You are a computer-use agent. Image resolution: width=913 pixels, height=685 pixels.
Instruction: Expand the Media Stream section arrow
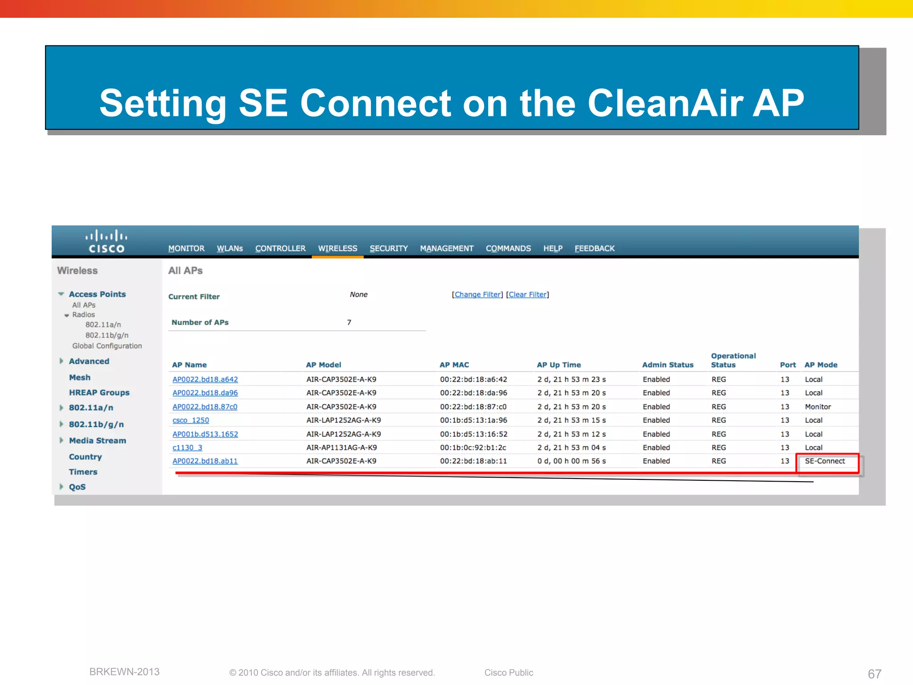62,440
